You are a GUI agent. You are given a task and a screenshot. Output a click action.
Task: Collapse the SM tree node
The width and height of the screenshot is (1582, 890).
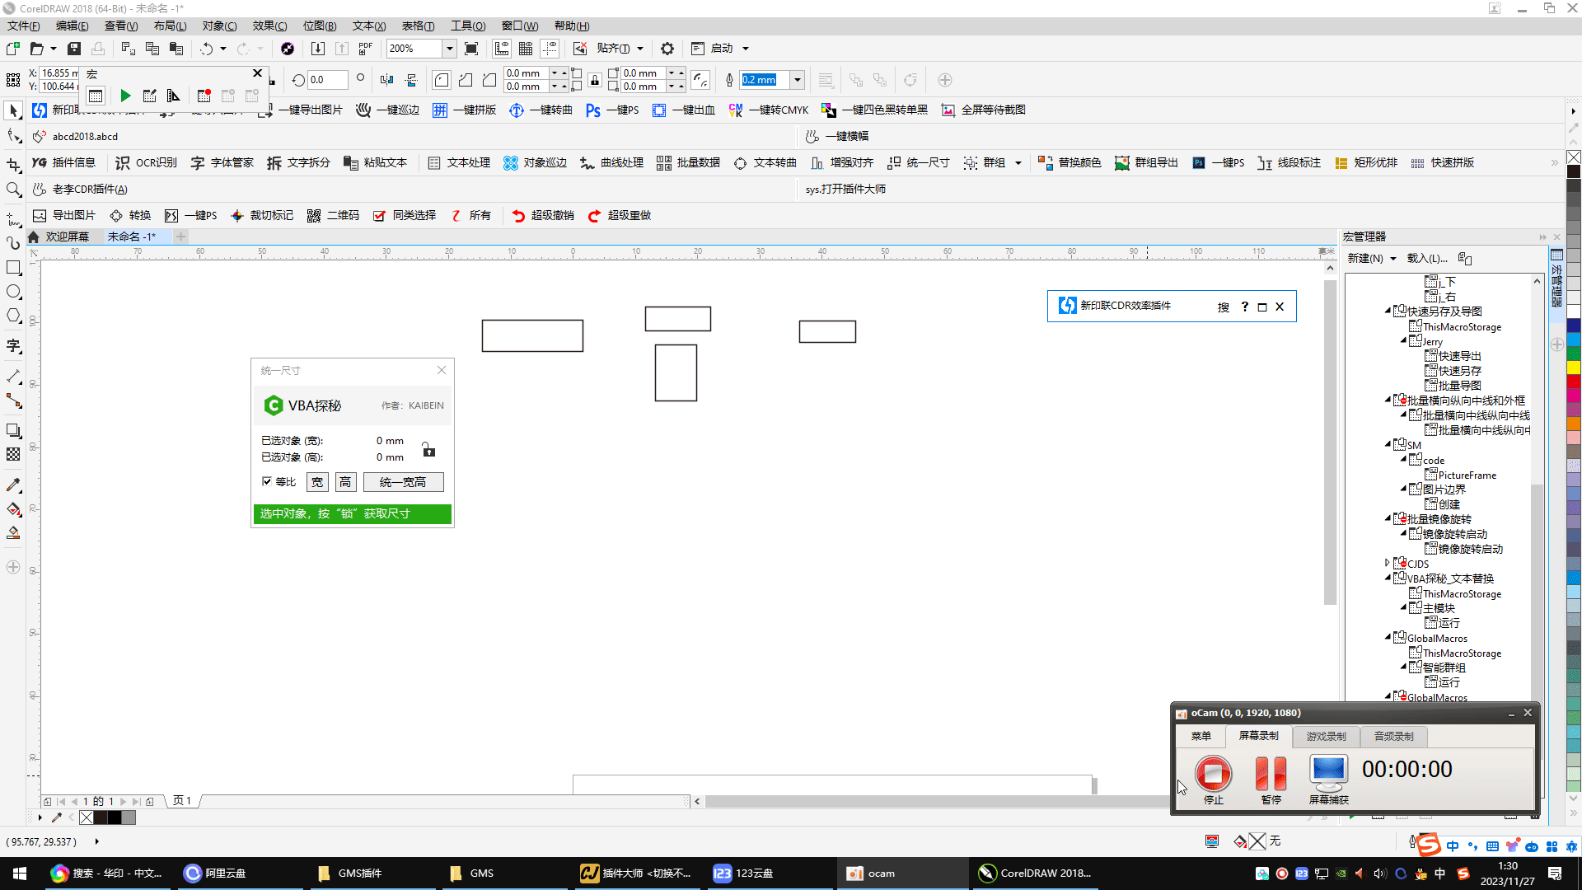pos(1388,444)
